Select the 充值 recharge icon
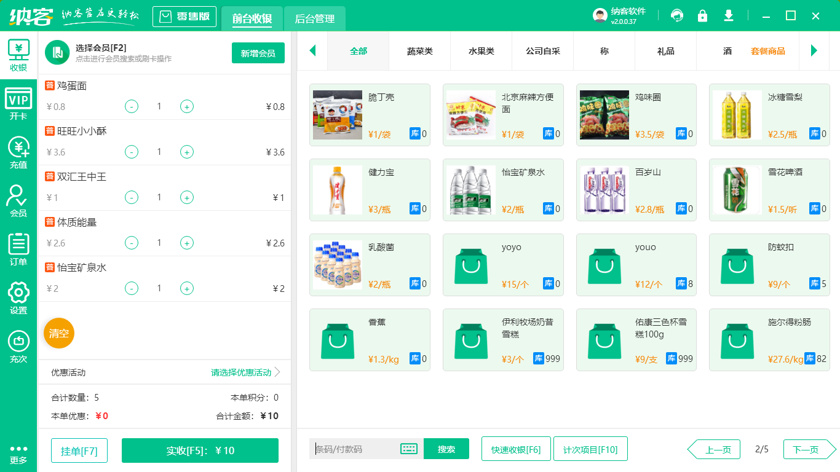840x472 pixels. pos(18,151)
